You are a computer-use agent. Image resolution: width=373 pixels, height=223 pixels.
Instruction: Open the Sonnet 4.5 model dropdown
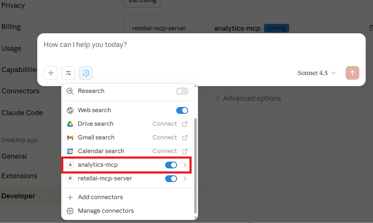pyautogui.click(x=317, y=73)
